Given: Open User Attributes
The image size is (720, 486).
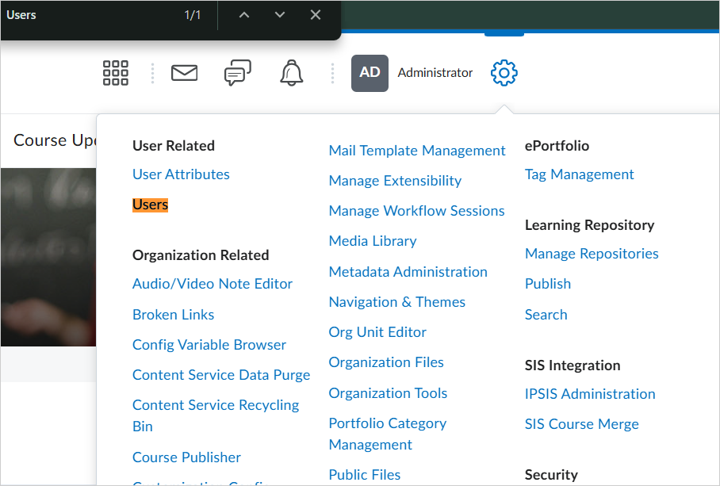Looking at the screenshot, I should [x=181, y=174].
